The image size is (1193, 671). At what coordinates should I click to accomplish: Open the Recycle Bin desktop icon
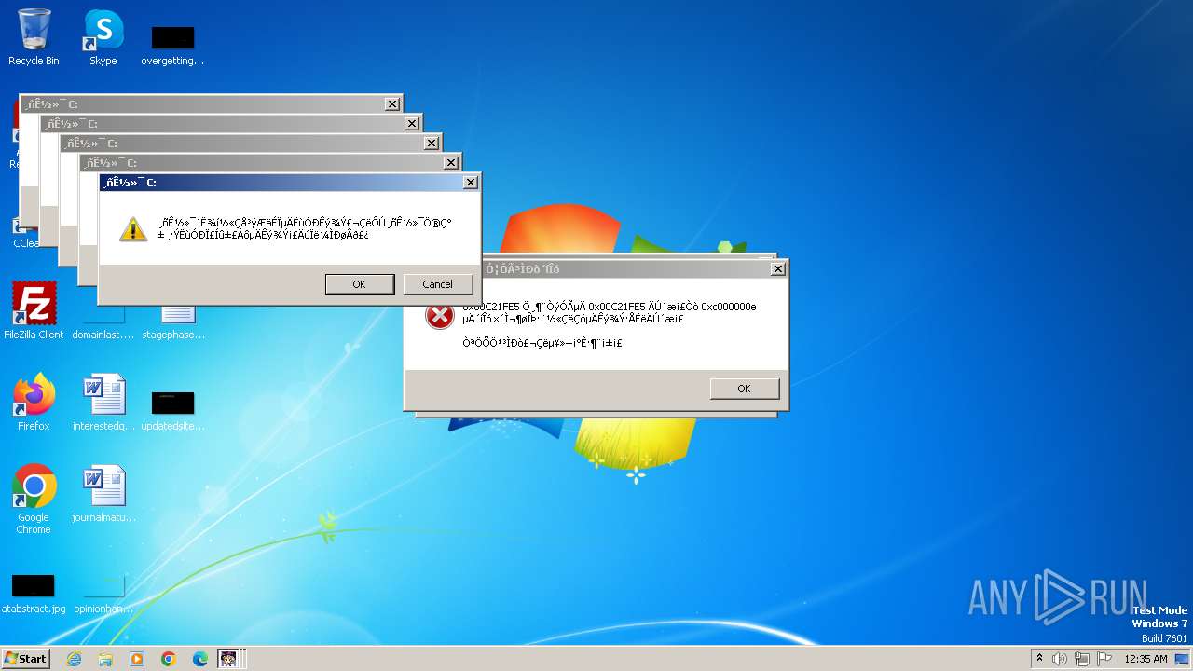[34, 37]
